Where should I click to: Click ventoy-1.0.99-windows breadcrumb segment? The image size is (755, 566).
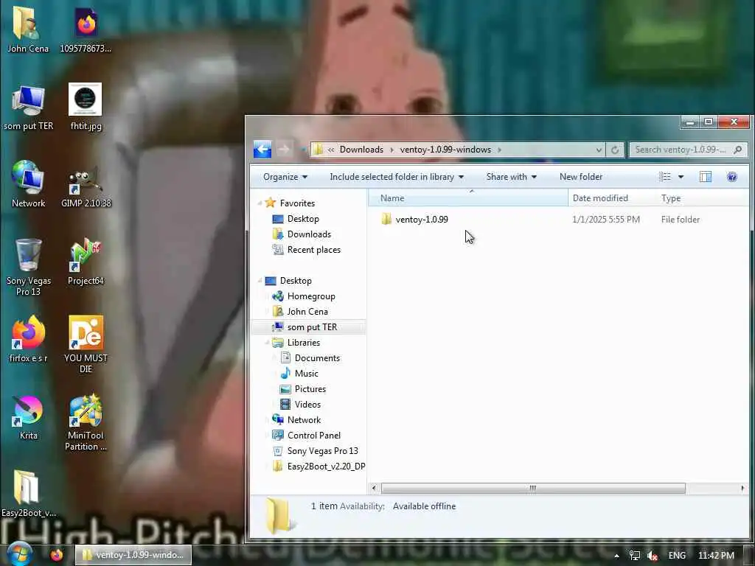point(445,150)
